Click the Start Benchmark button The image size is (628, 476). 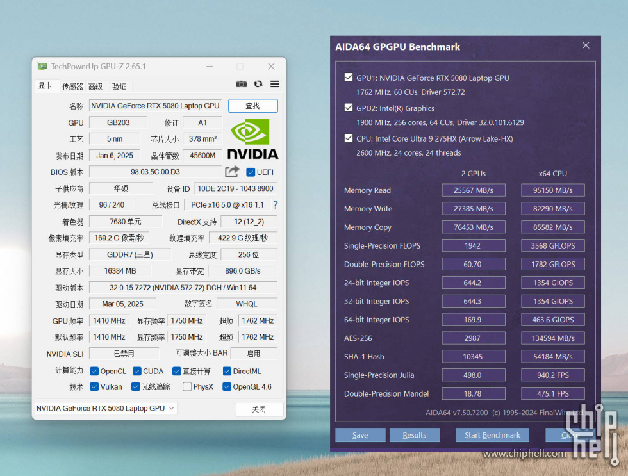tap(492, 435)
